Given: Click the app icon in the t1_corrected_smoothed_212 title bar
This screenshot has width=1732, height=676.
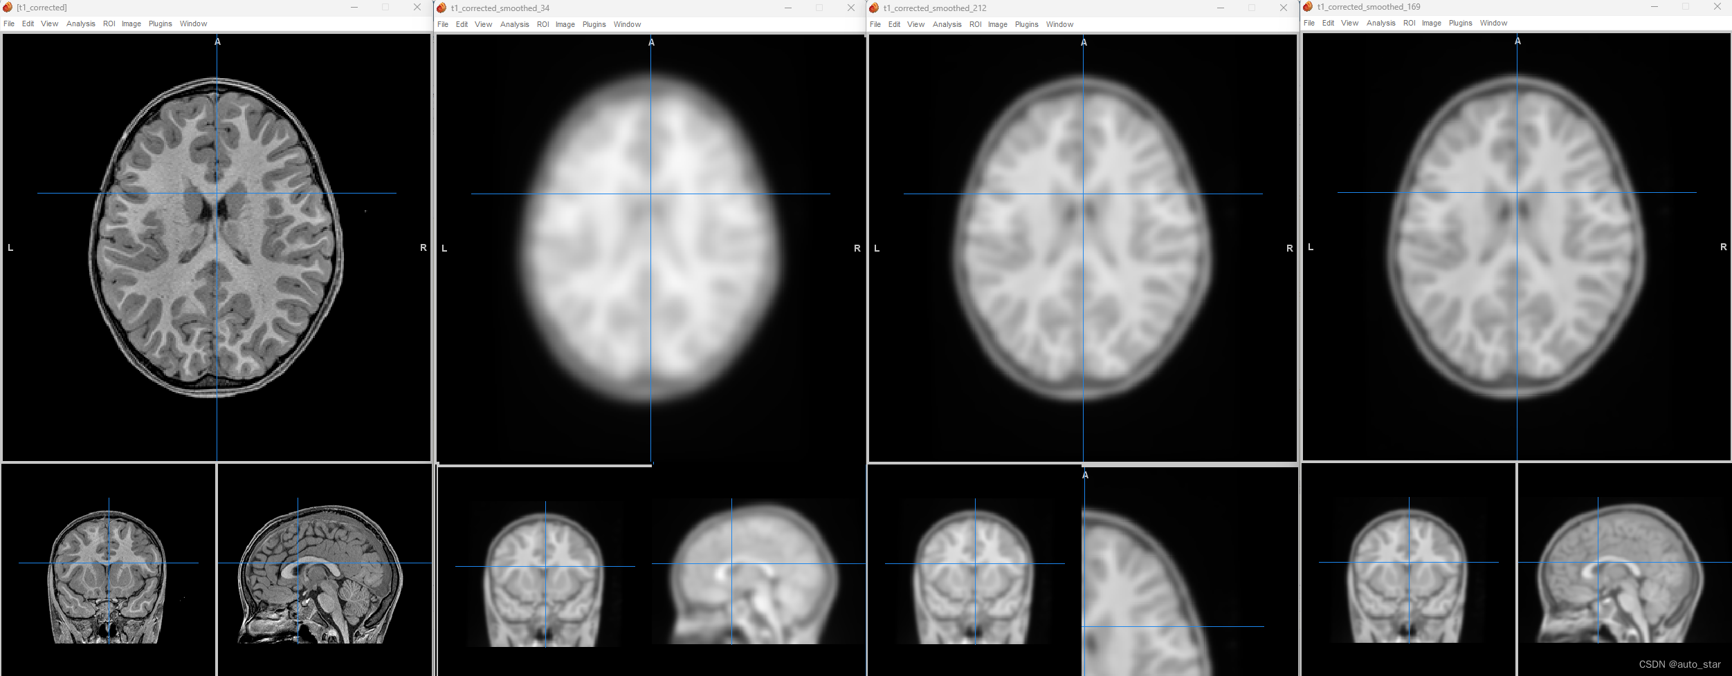Looking at the screenshot, I should pyautogui.click(x=874, y=8).
